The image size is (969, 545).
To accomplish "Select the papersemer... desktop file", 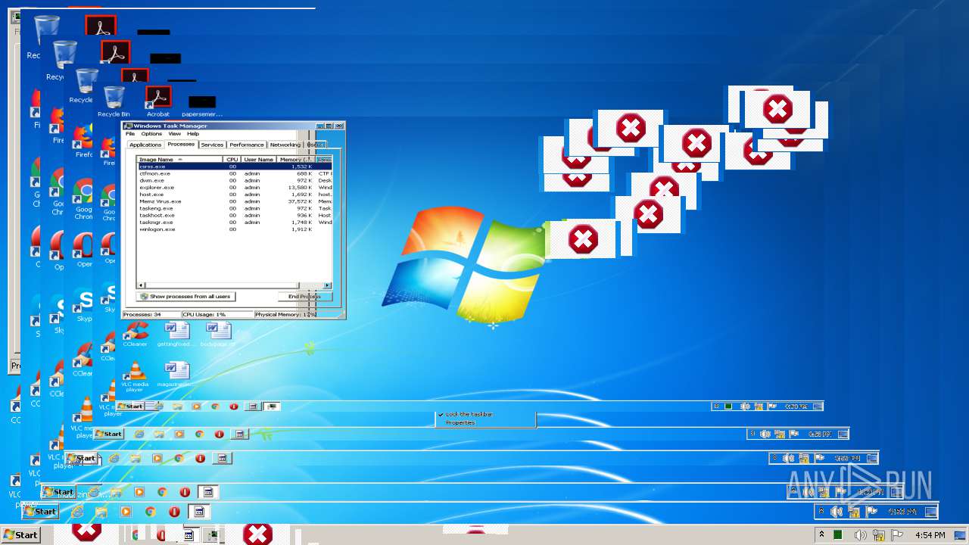I will (x=201, y=106).
